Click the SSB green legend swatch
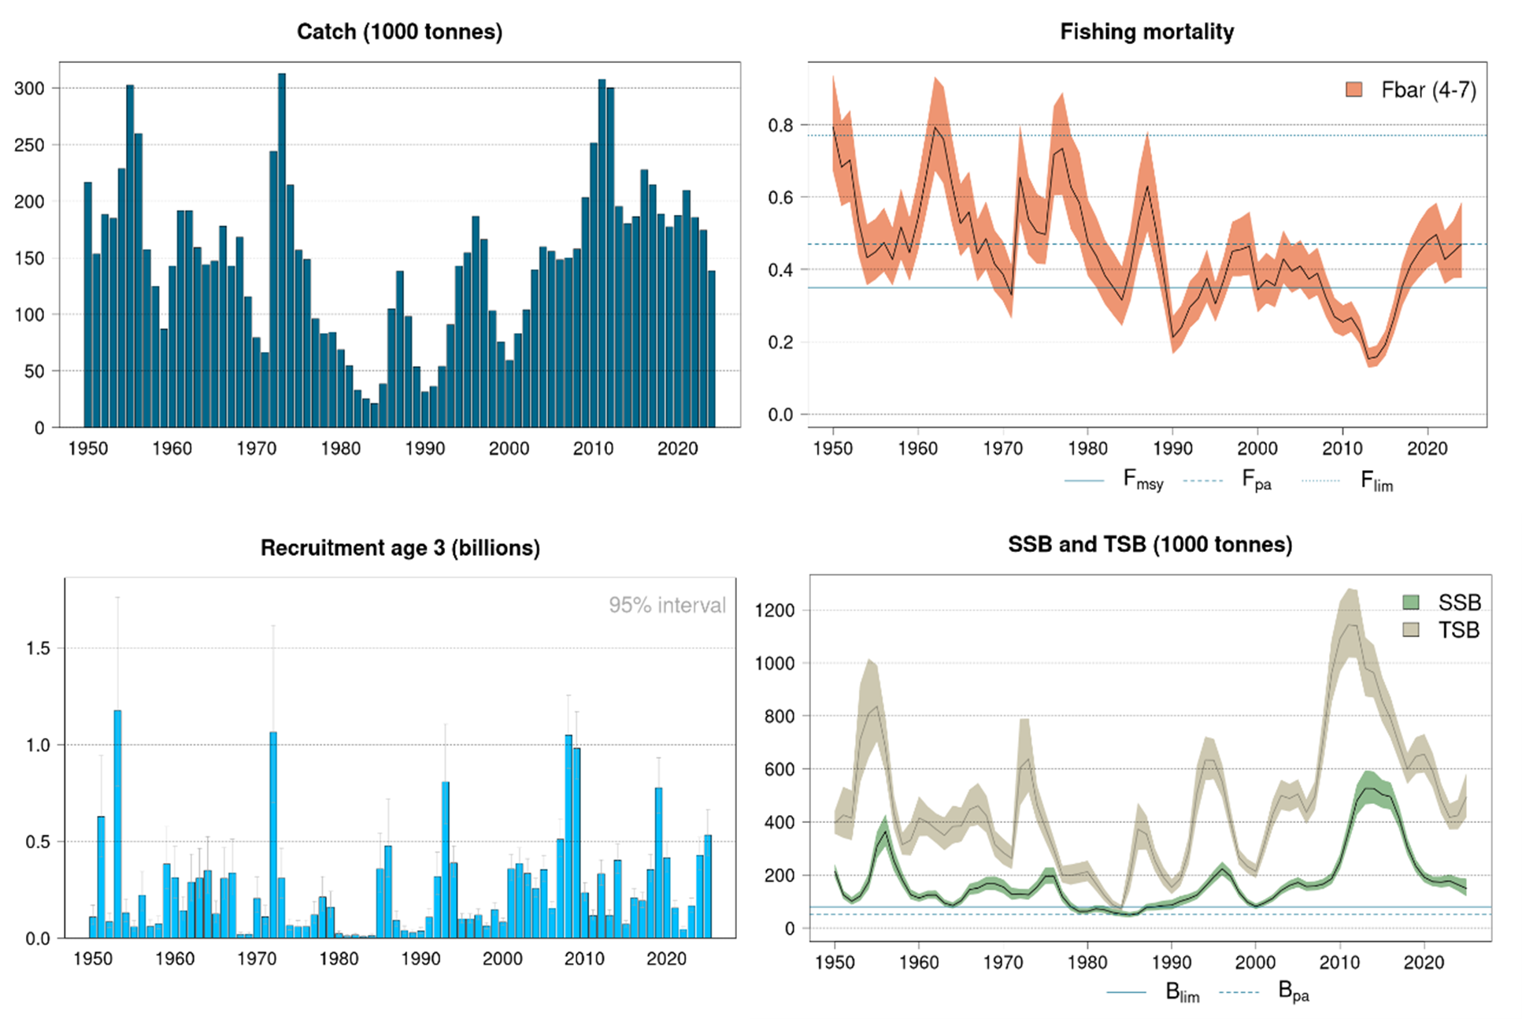The height and width of the screenshot is (1019, 1522). (1411, 602)
